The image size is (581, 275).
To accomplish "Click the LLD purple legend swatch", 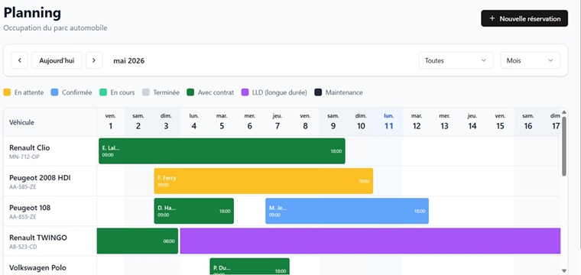I will click(245, 92).
